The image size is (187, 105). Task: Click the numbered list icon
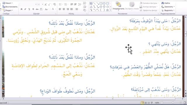click(66, 5)
